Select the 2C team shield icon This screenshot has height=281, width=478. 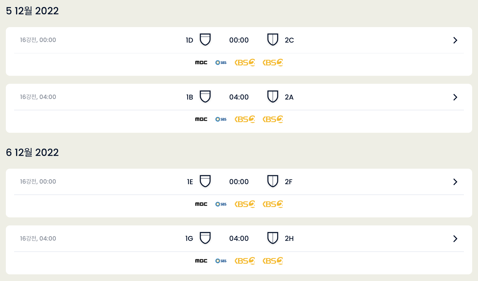[x=273, y=40]
